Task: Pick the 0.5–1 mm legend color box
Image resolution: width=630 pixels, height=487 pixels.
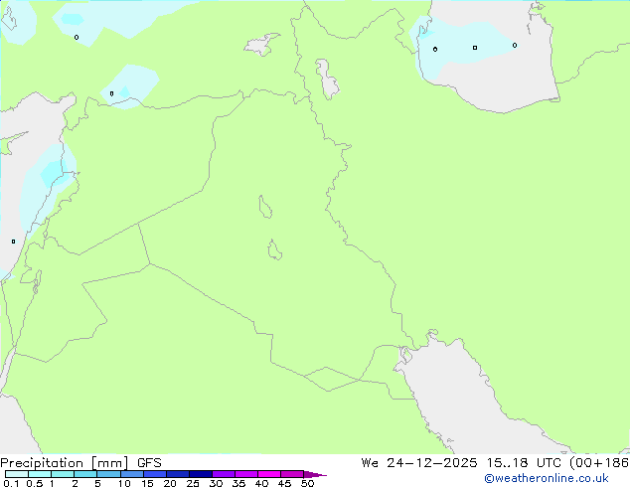Action: point(40,474)
